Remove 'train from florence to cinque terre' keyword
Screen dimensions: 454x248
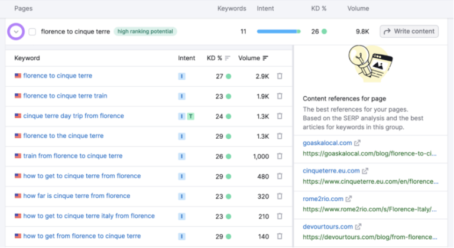(x=280, y=156)
